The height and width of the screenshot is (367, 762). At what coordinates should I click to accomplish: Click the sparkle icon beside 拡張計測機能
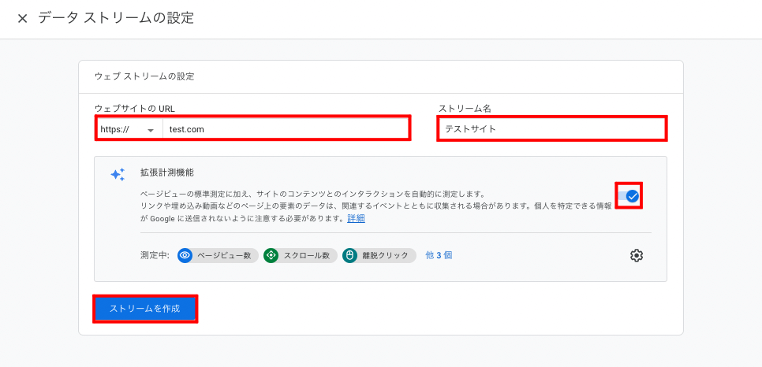point(118,174)
